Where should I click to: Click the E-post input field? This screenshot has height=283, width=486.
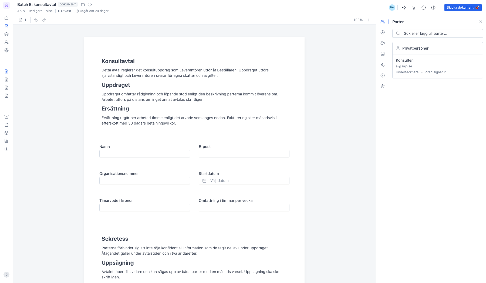click(244, 154)
